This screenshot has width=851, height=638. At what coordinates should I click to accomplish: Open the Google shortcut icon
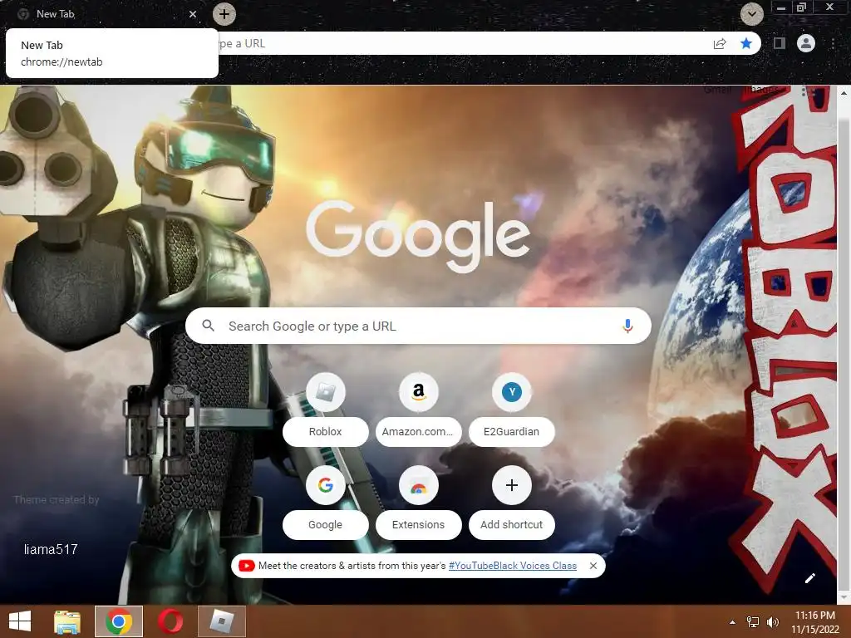[x=326, y=485]
